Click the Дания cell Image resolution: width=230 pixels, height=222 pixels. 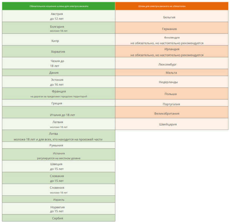(59, 73)
